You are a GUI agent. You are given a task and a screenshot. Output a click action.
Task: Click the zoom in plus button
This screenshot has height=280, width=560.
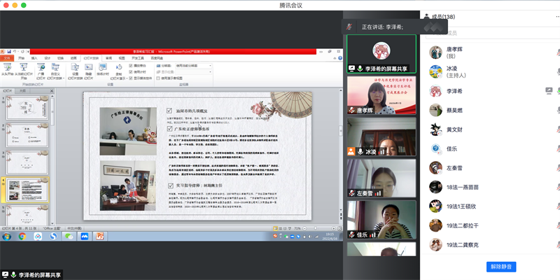(x=334, y=229)
